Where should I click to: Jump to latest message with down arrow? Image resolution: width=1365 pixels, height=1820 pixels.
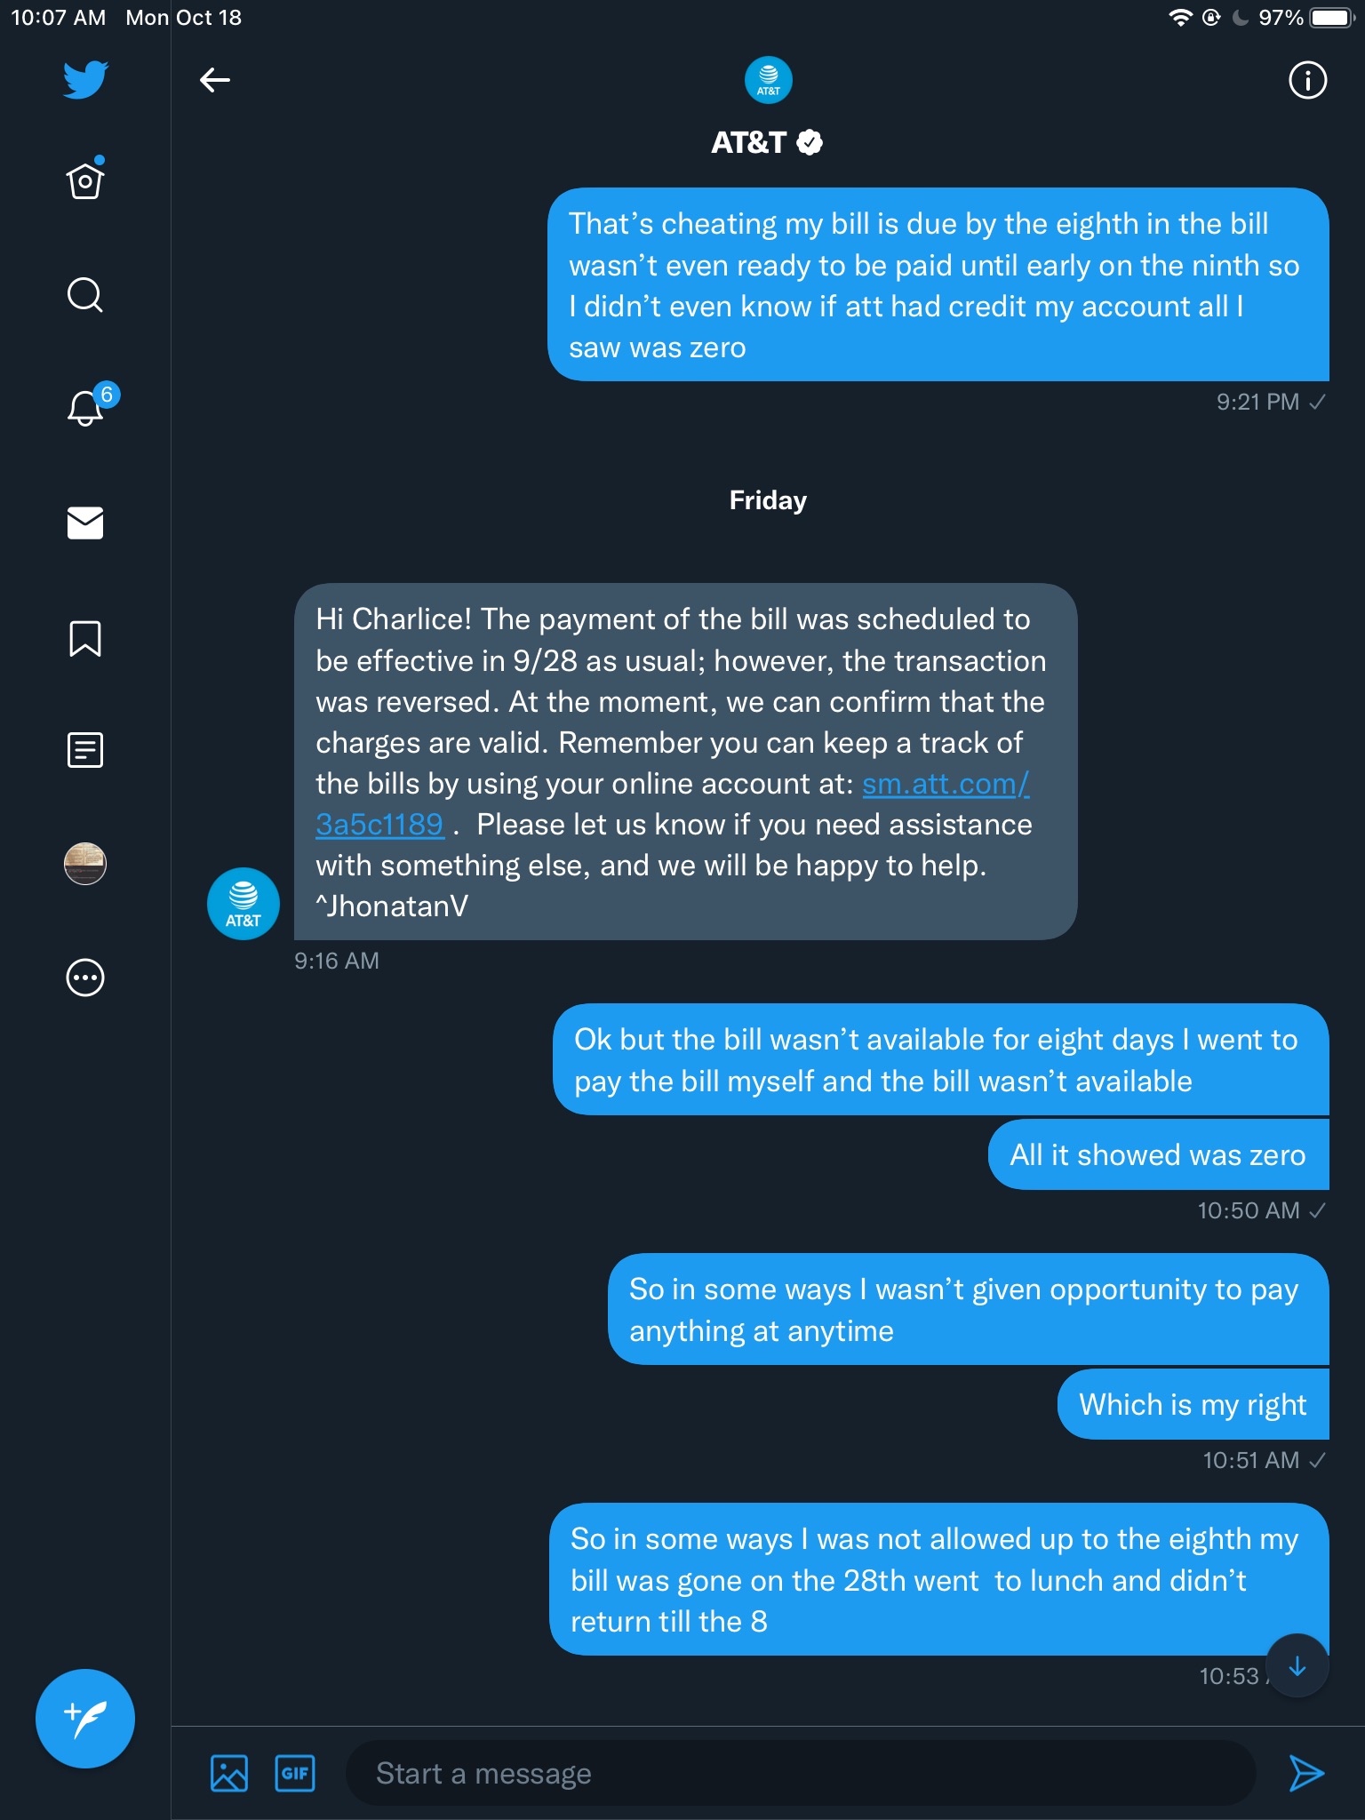(1297, 1665)
